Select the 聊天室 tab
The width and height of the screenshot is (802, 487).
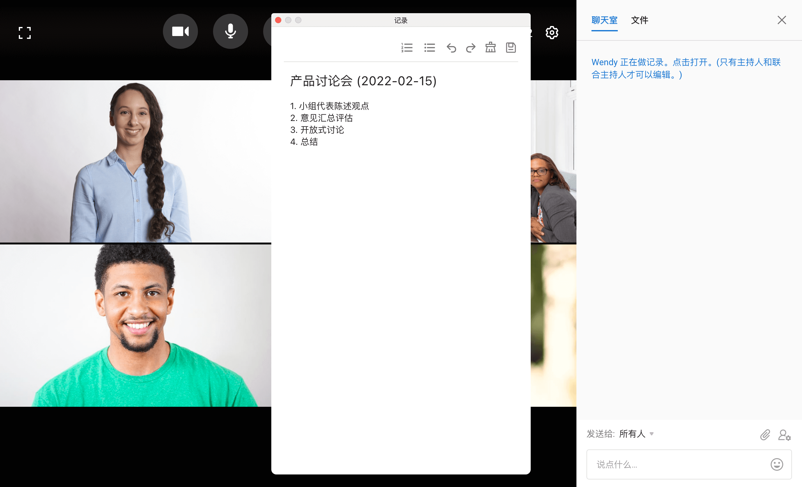pos(604,20)
